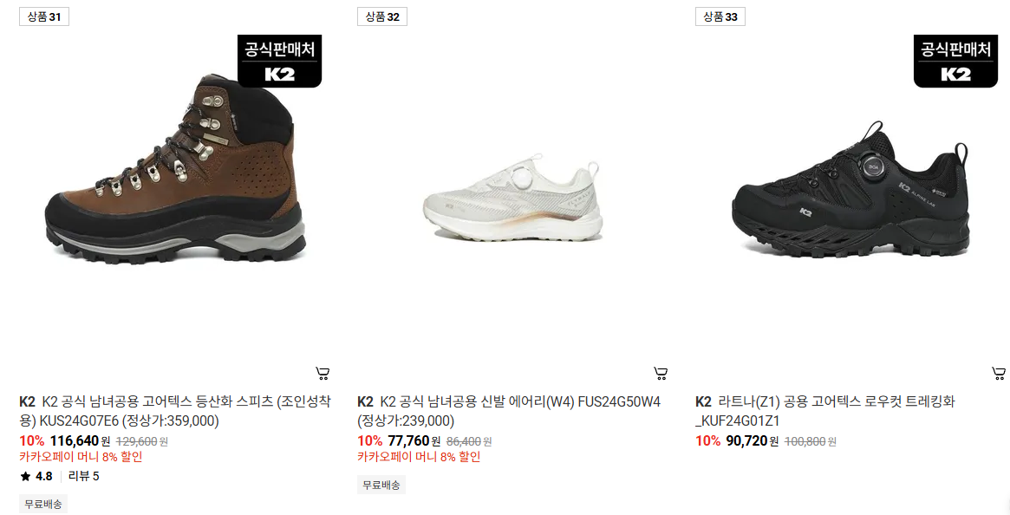Click the star rating 4.8 icon

[26, 476]
